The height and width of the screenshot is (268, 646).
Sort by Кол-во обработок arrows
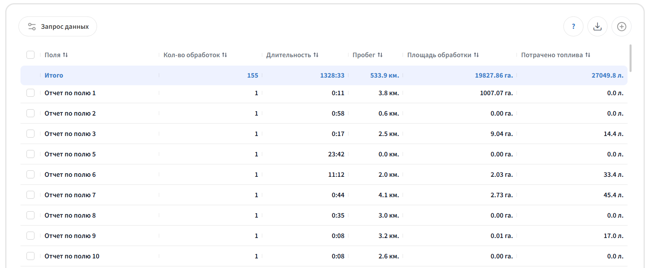pos(225,55)
